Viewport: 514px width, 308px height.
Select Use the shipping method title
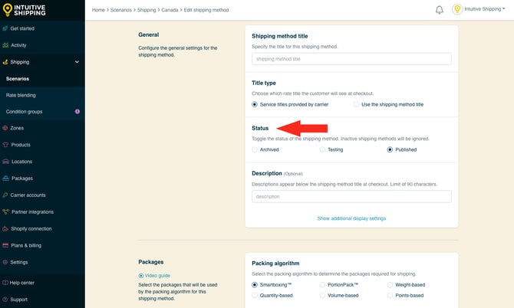click(x=356, y=104)
